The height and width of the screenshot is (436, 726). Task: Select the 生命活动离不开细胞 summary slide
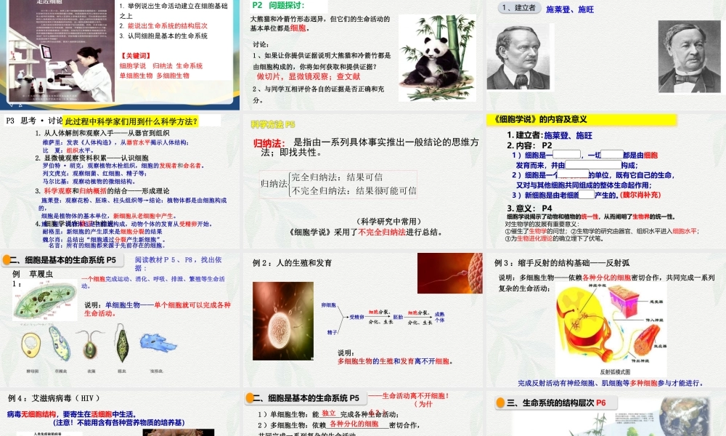[362, 413]
